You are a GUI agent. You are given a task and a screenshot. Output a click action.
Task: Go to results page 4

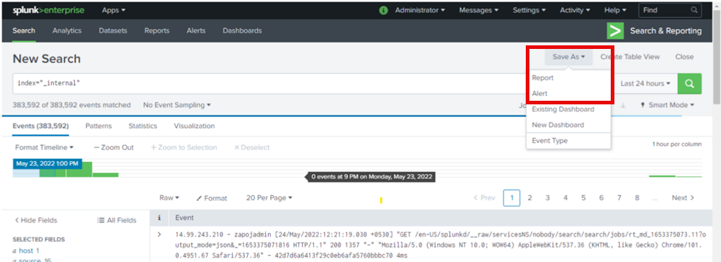click(565, 198)
